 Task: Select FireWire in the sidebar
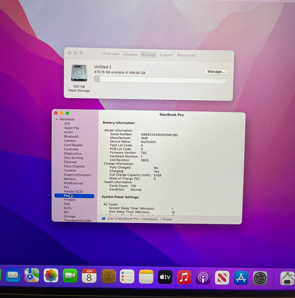[x=70, y=170]
